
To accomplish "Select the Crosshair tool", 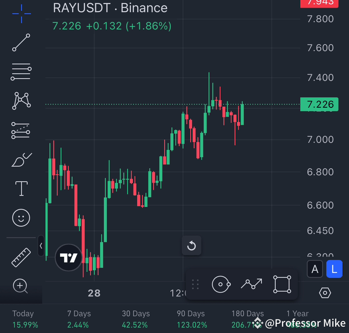I will pyautogui.click(x=21, y=13).
